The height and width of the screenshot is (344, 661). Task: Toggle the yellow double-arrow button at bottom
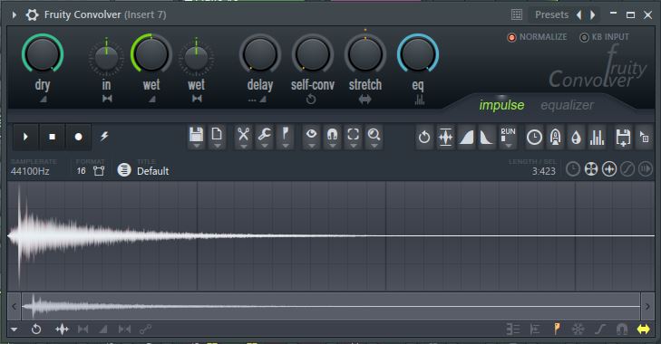point(643,329)
